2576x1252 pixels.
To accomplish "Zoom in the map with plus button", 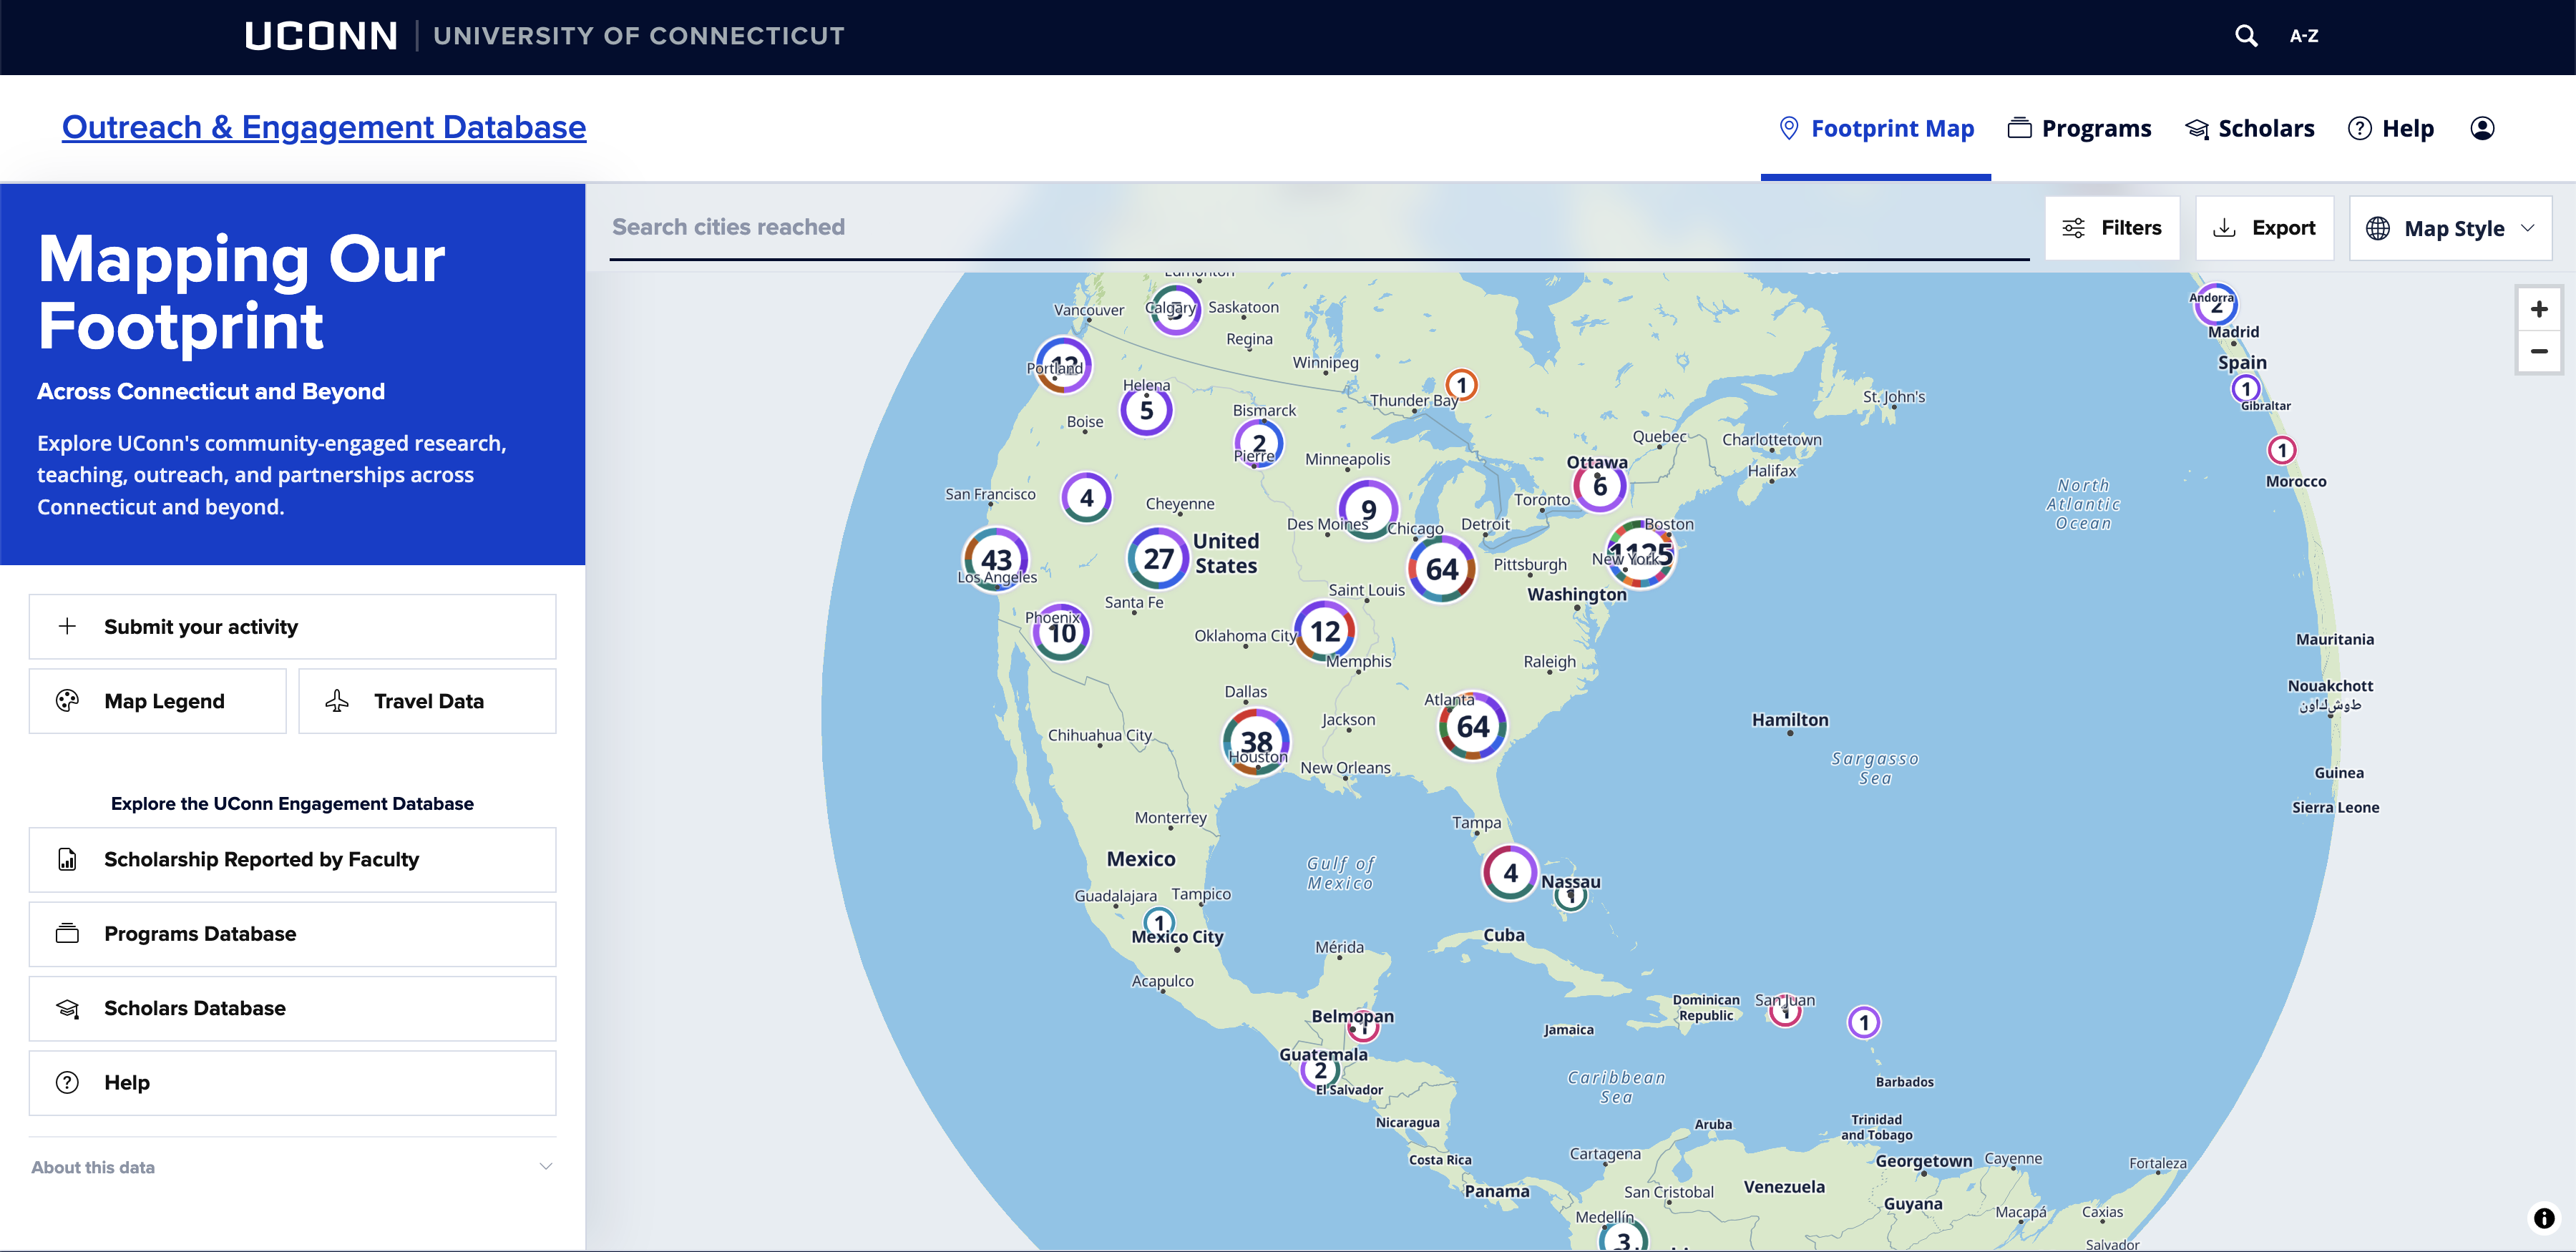I will pyautogui.click(x=2538, y=309).
